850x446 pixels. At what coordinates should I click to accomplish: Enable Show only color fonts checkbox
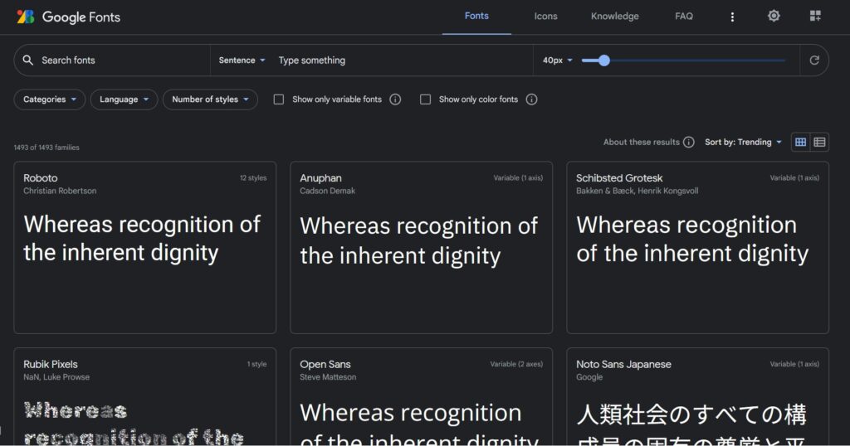pos(426,99)
